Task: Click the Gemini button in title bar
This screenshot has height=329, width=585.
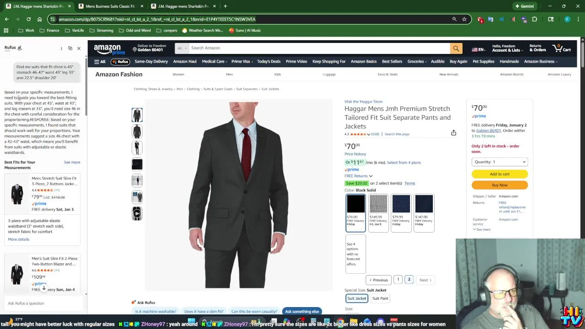Action: click(524, 6)
